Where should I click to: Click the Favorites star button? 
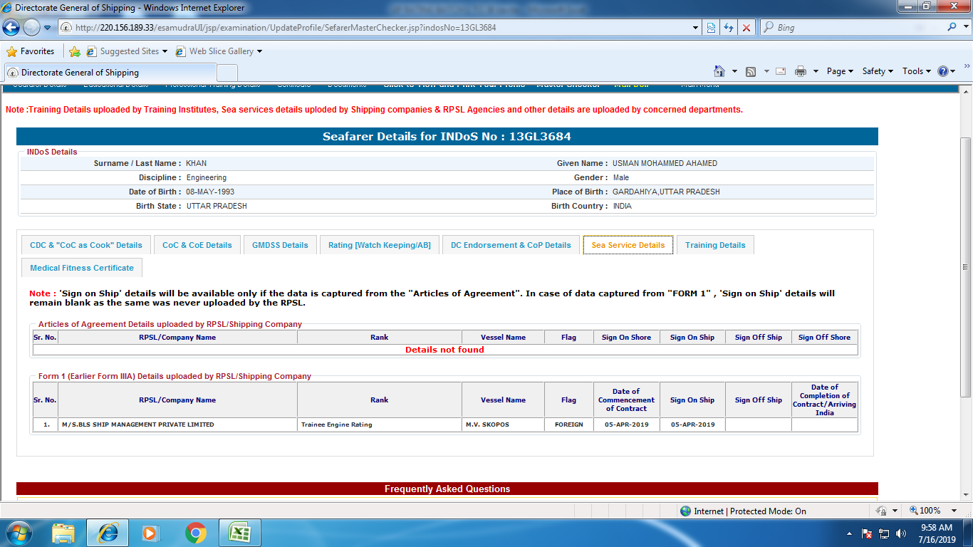[x=31, y=51]
